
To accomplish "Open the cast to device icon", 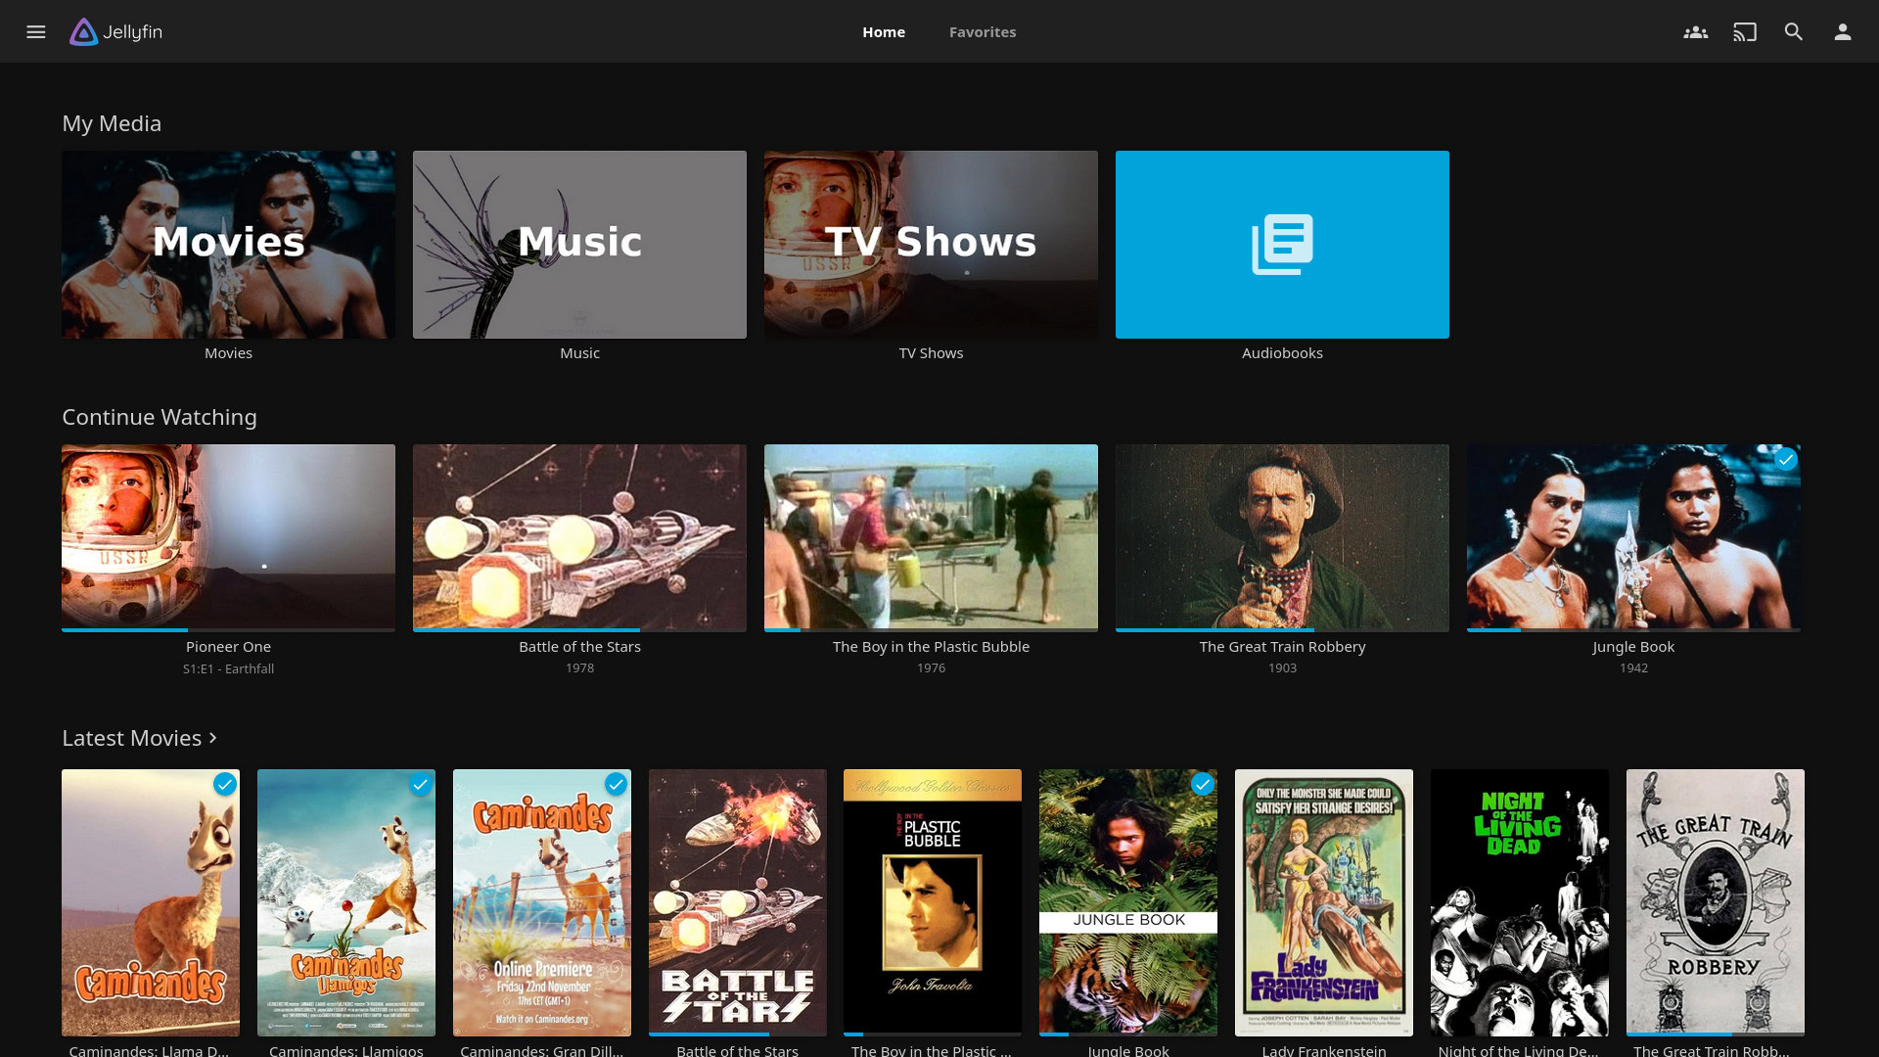I will click(1745, 31).
